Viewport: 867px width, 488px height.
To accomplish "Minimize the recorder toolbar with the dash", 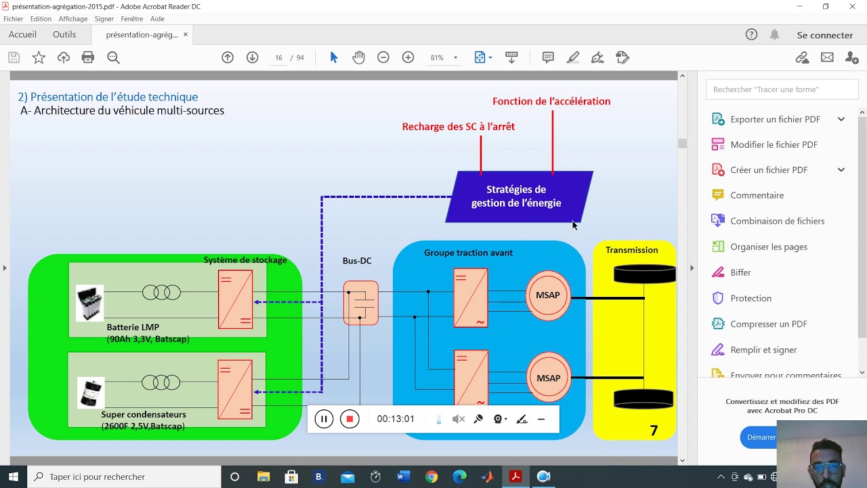I will (541, 419).
